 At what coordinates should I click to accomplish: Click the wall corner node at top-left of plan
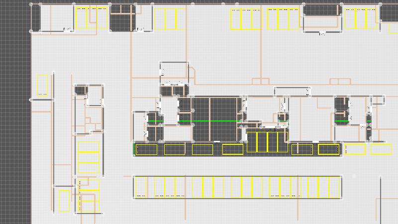[31, 4]
